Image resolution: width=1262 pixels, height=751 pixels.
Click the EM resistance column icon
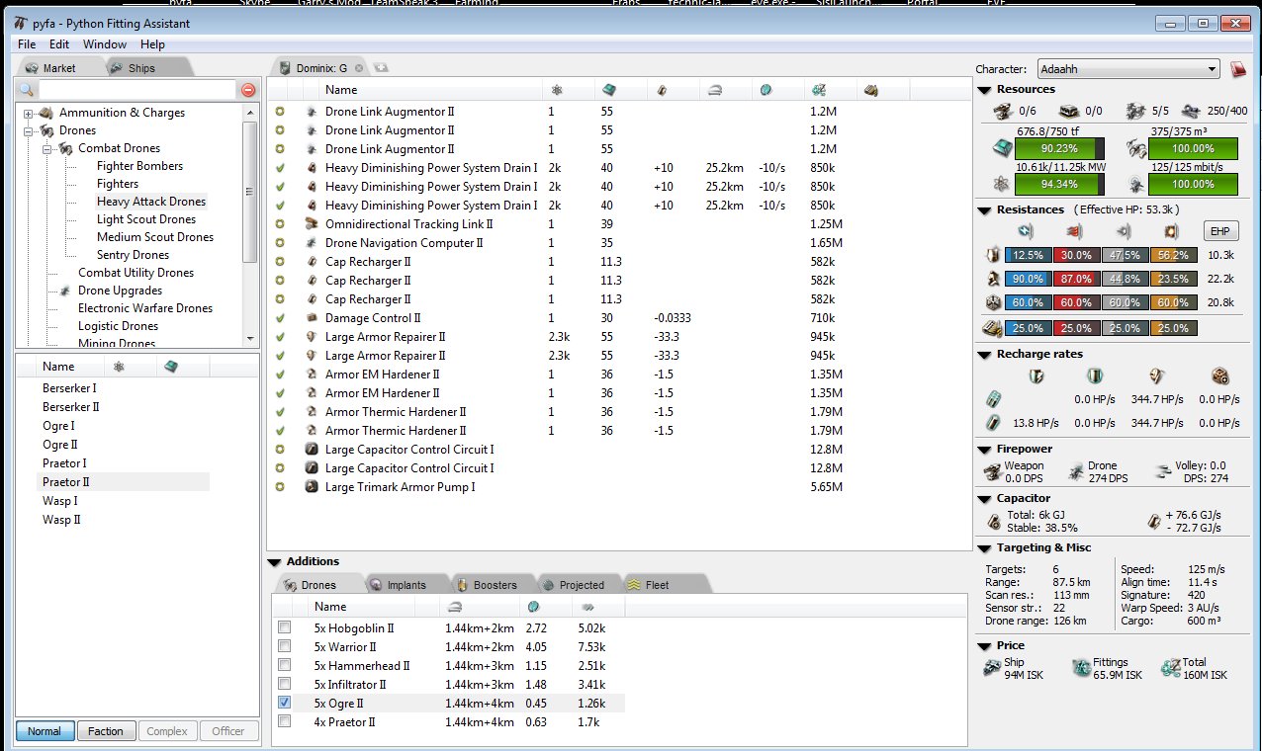coord(1024,232)
